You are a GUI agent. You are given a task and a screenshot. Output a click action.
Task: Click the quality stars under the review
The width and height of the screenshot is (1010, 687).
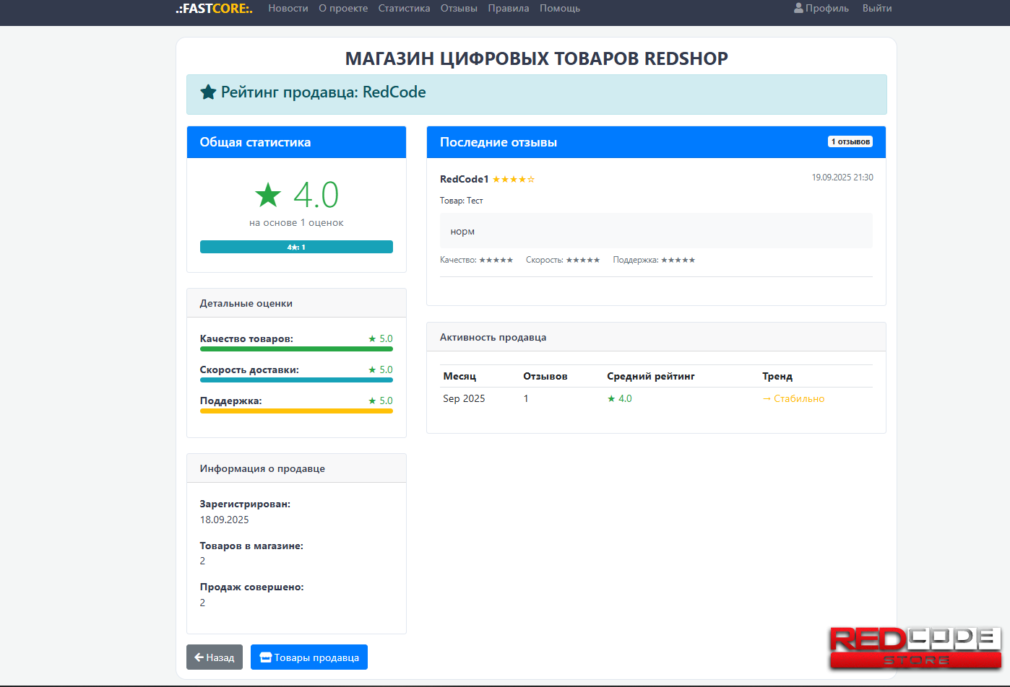point(496,260)
